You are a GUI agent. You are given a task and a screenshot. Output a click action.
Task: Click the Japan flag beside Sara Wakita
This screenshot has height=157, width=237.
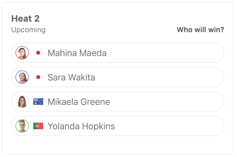38,77
